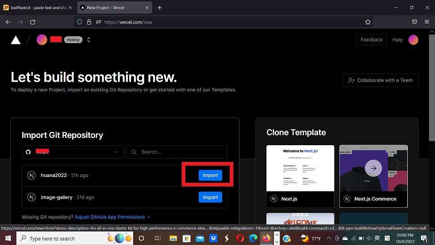Click the Vercel triangle logo
Image resolution: width=435 pixels, height=245 pixels.
click(16, 40)
